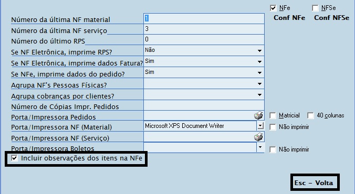The image size is (355, 194).
Task: Open printer picker for Porta/Impressora Pedidos
Action: 258,115
